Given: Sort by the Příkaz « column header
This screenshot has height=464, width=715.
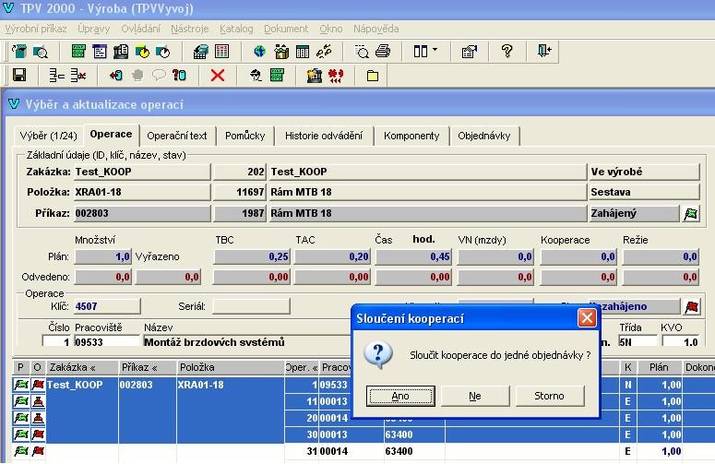Looking at the screenshot, I should click(x=147, y=367).
